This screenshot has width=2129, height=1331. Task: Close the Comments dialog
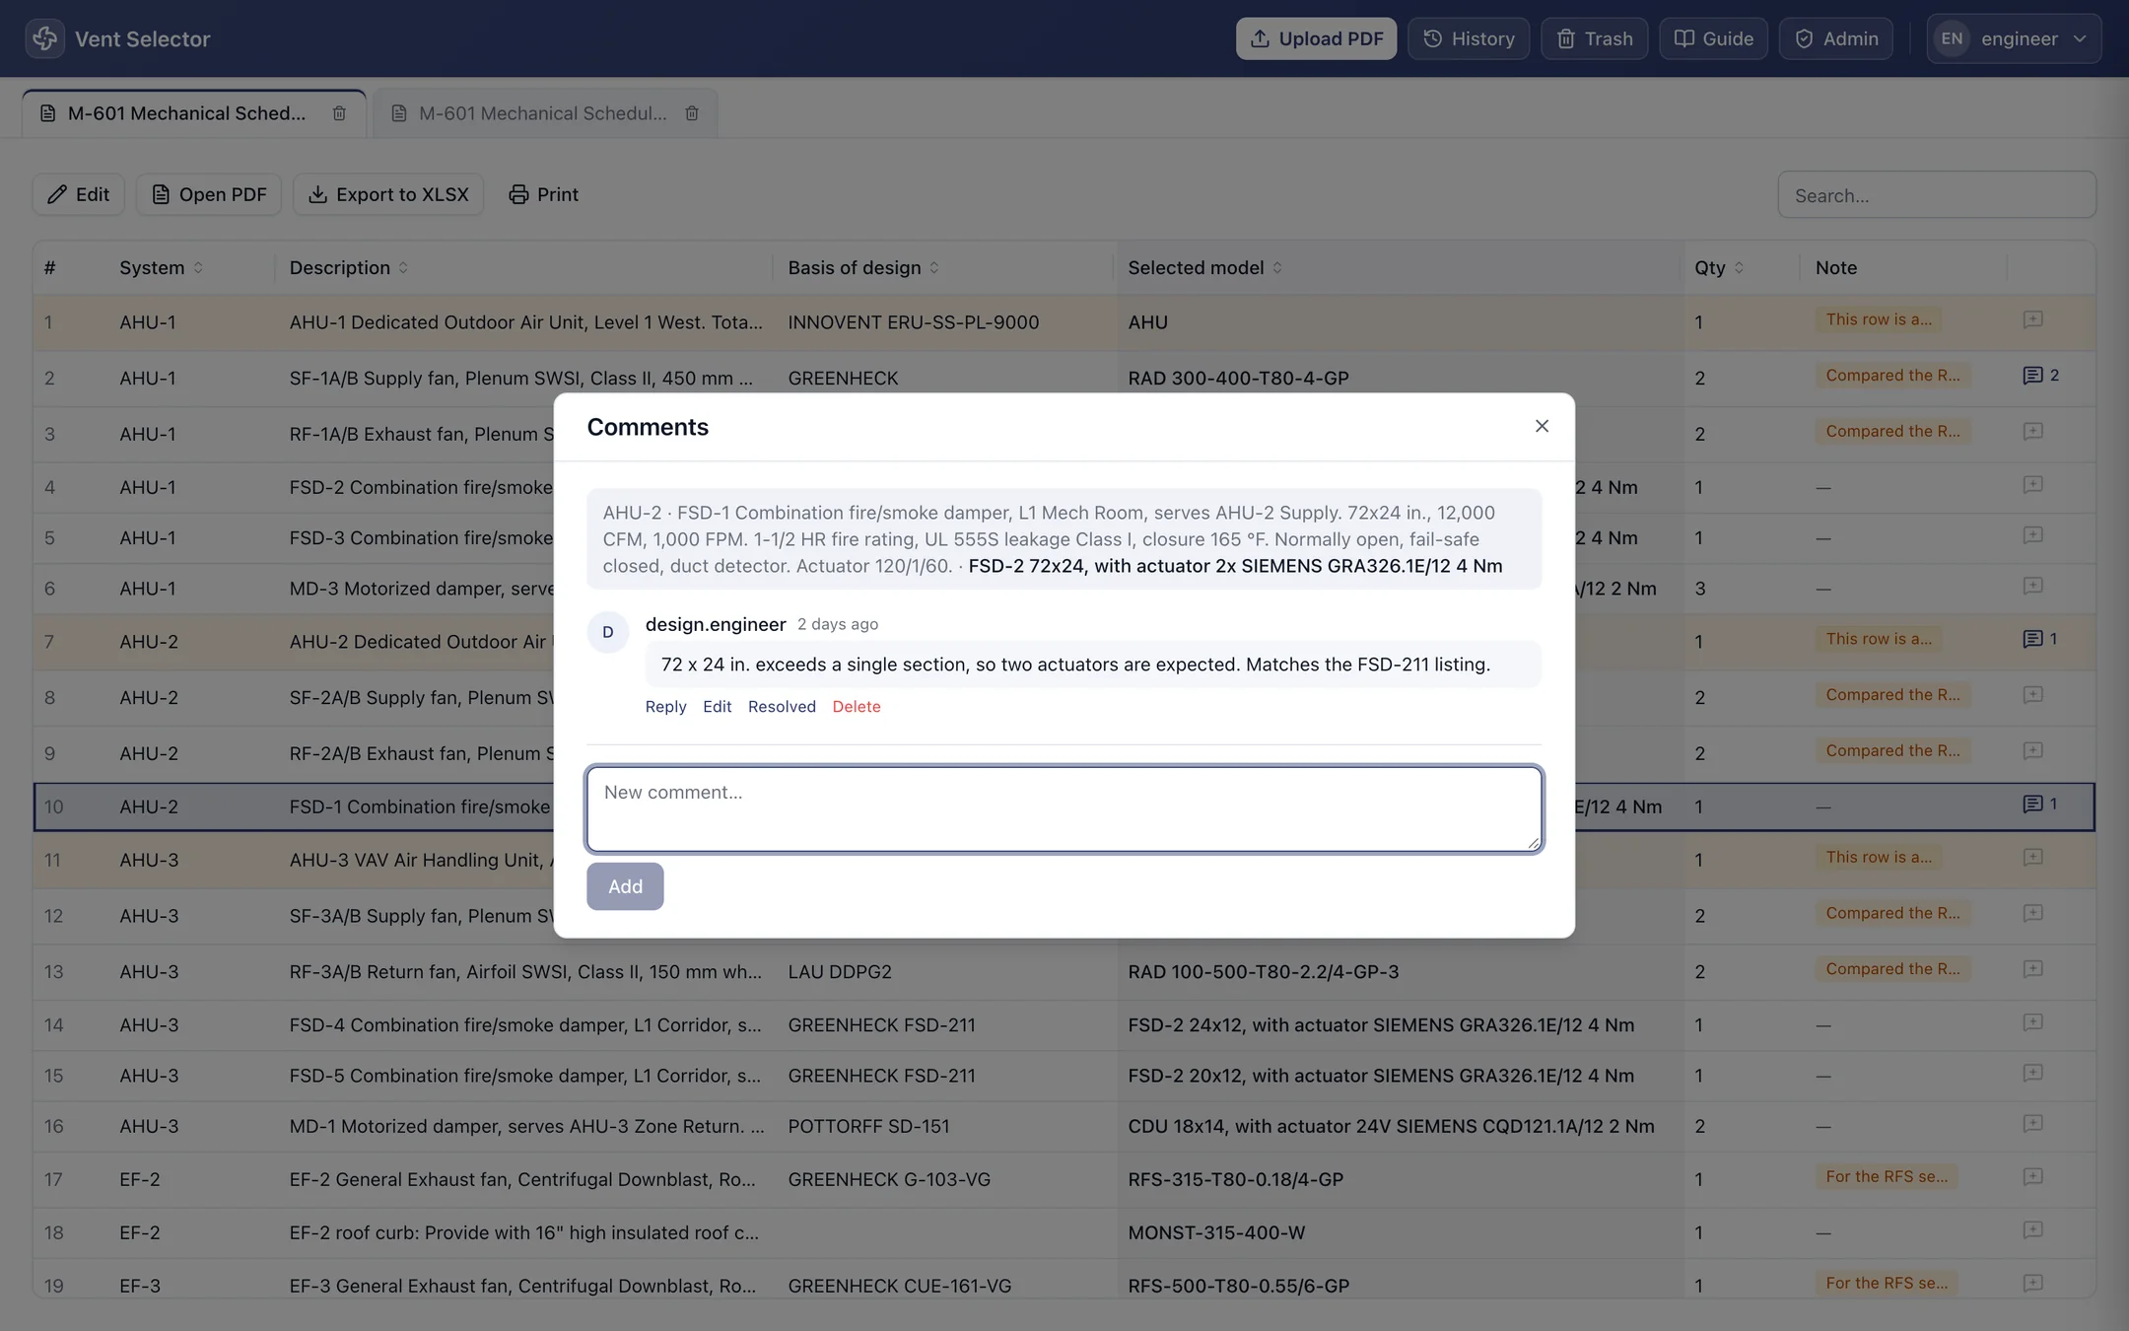pos(1542,426)
